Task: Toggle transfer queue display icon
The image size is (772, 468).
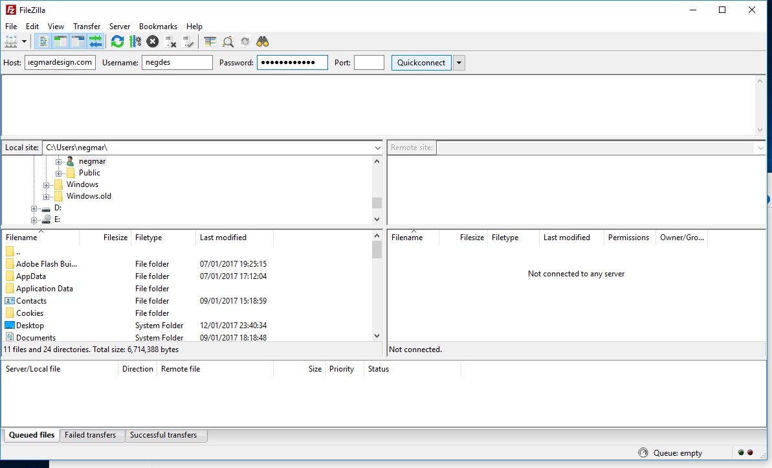Action: coord(96,41)
